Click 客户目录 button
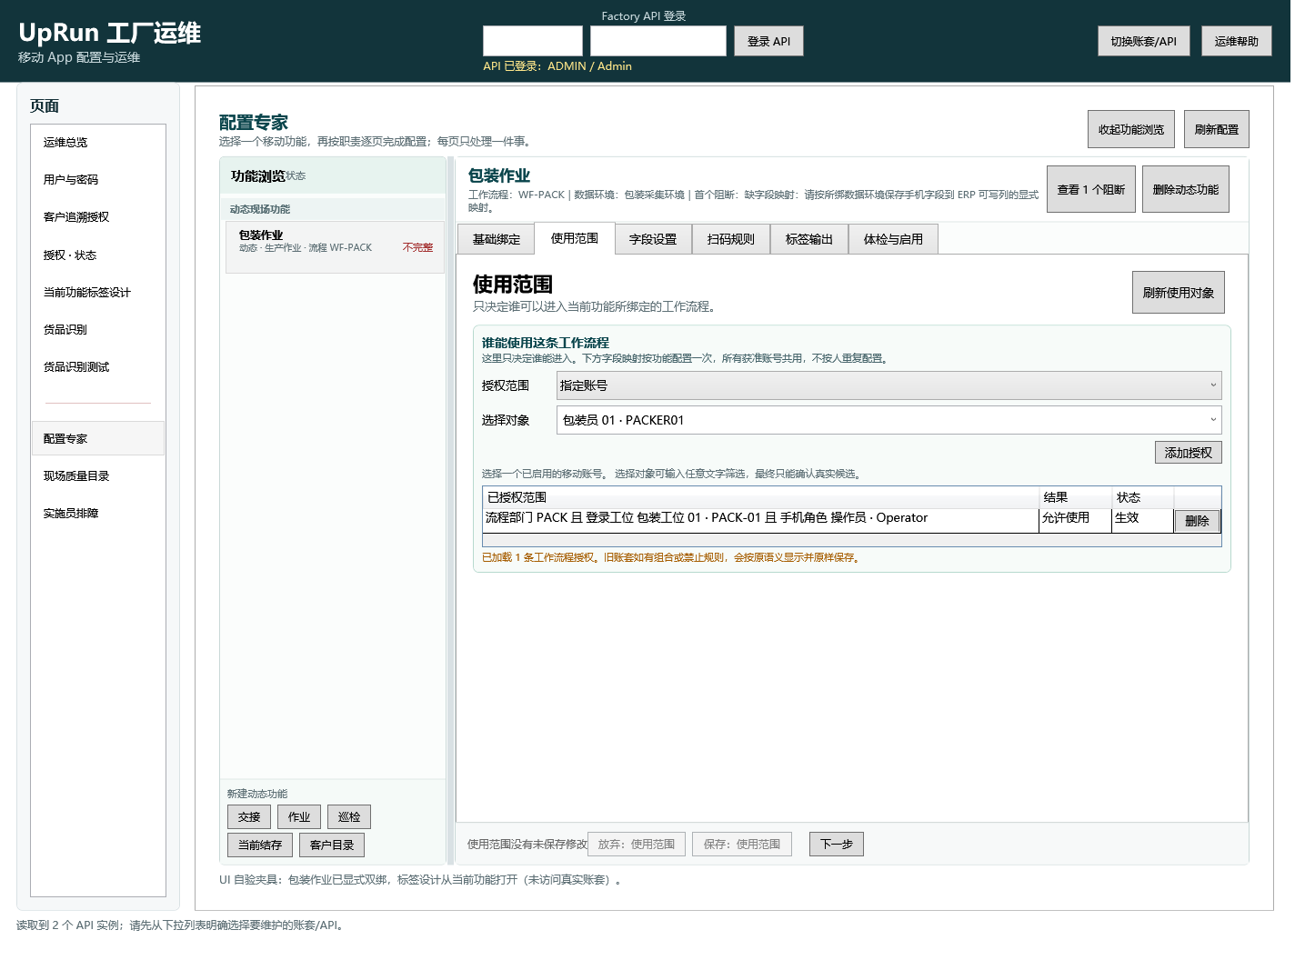Viewport: 1305px width, 980px height. pyautogui.click(x=332, y=845)
